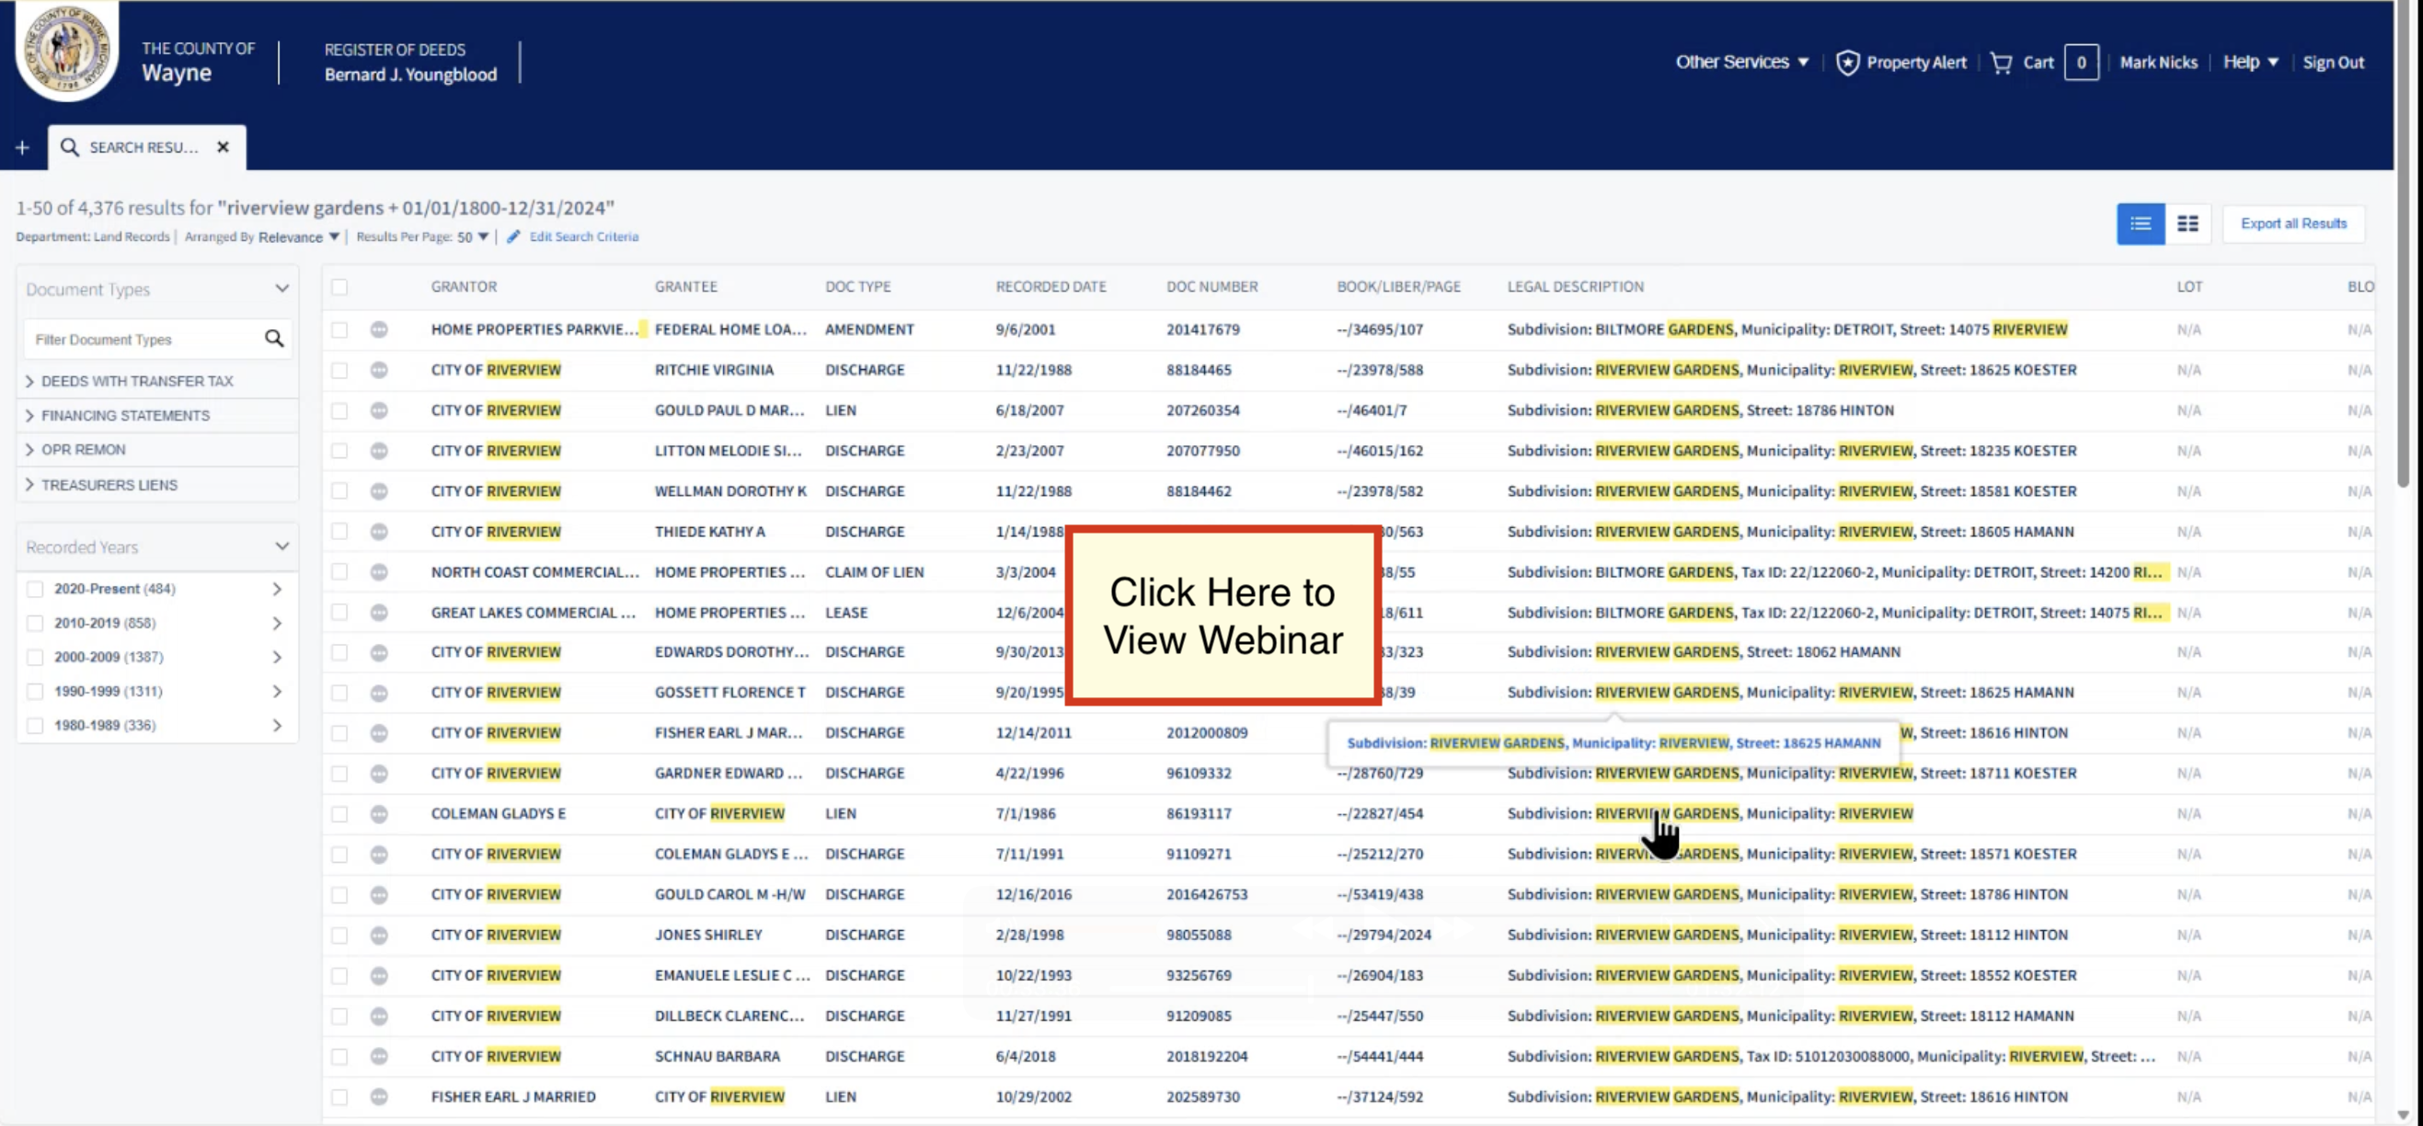Click the list view icon button
Image resolution: width=2423 pixels, height=1126 pixels.
tap(2140, 224)
